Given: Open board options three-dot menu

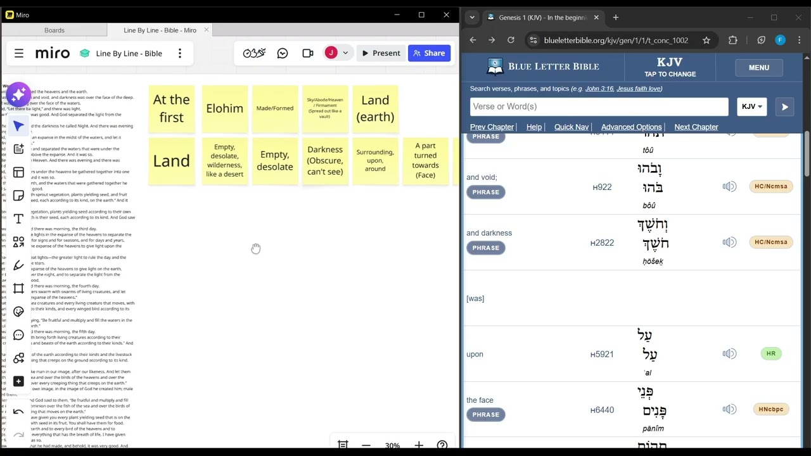Looking at the screenshot, I should pyautogui.click(x=180, y=53).
